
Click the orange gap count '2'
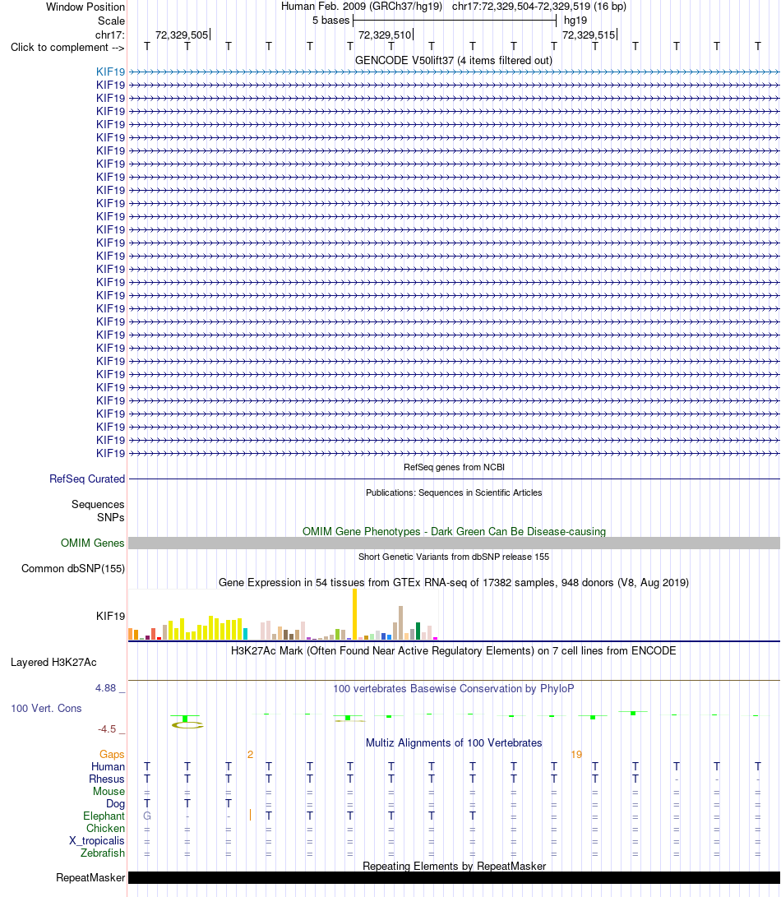click(x=250, y=755)
